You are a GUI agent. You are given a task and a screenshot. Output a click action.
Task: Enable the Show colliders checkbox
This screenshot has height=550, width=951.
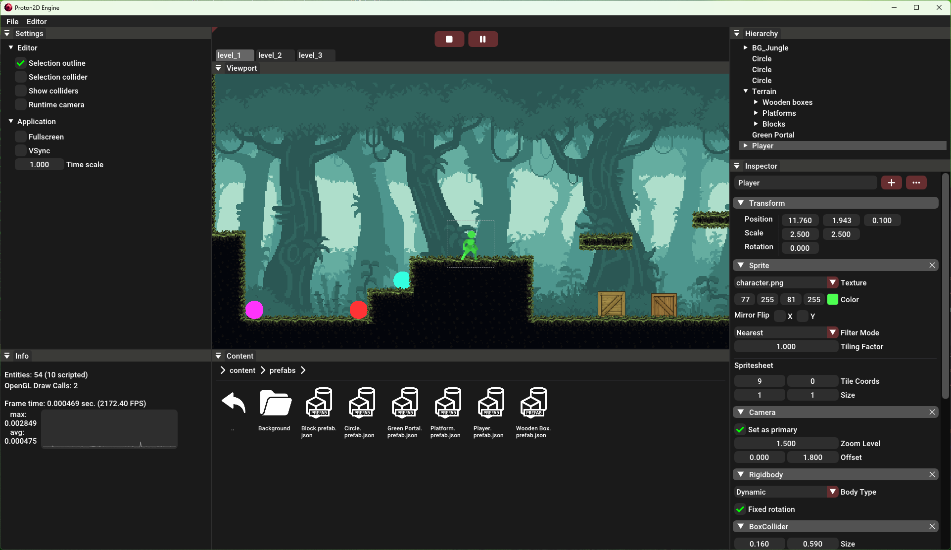21,91
